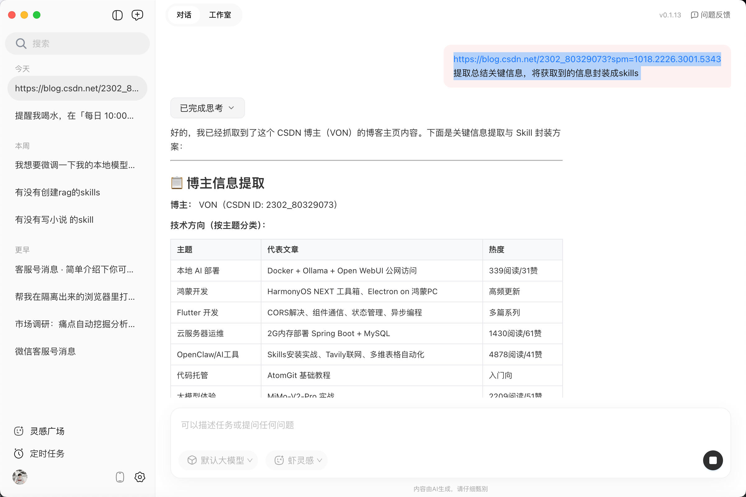Screen dimensions: 746x497
Task: Open chat 提醒我喝水 in the sidebar
Action: [74, 116]
